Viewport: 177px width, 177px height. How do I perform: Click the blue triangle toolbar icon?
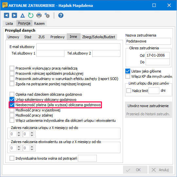click(x=23, y=15)
